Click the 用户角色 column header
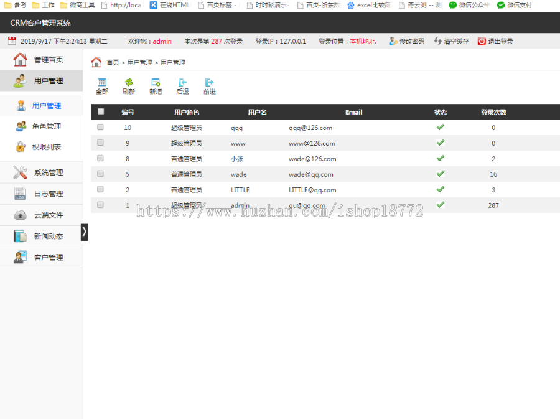 coord(187,112)
